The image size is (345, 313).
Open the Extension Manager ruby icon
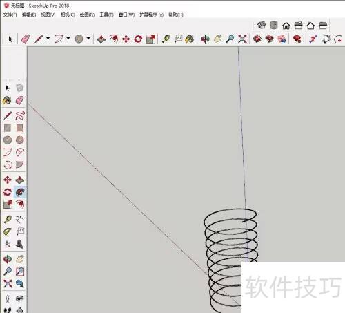297,39
